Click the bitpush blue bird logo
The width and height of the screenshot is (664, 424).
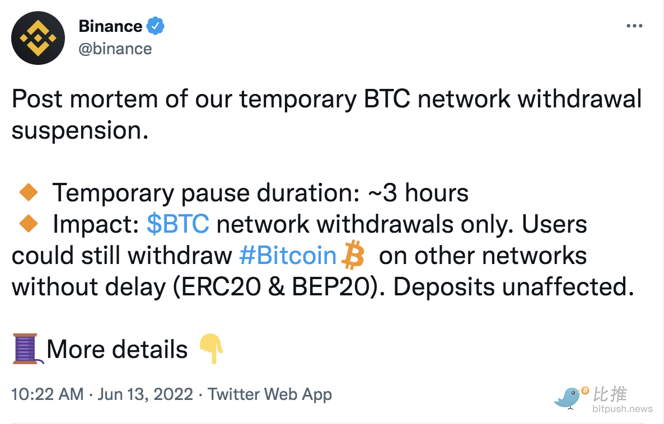[x=571, y=397]
